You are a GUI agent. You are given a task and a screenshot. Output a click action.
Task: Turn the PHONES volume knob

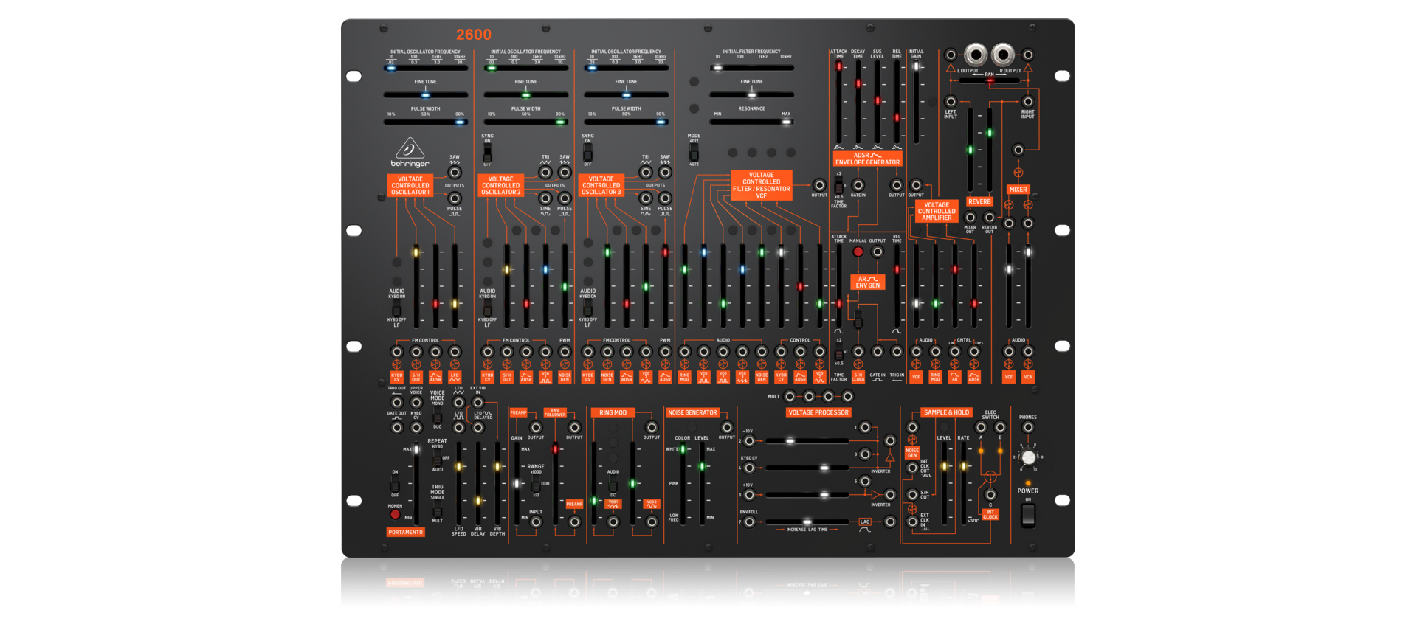tap(1028, 457)
